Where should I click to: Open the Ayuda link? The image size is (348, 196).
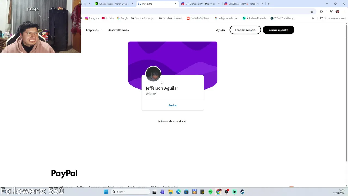click(220, 30)
